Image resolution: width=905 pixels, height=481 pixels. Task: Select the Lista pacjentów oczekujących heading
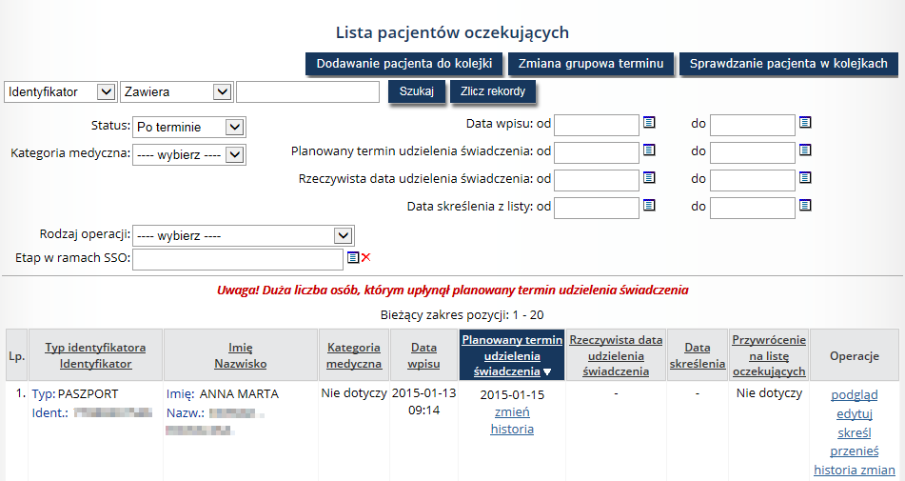[x=453, y=32]
